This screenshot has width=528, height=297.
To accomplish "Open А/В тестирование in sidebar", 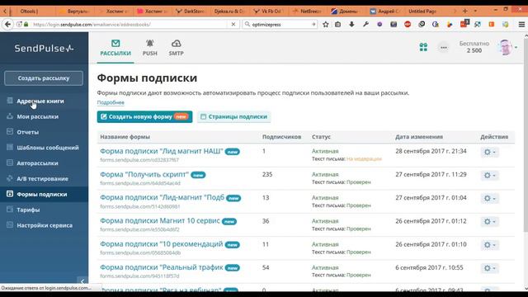I will [42, 178].
